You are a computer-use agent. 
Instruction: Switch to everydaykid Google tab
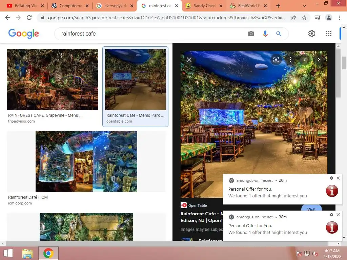[x=115, y=6]
